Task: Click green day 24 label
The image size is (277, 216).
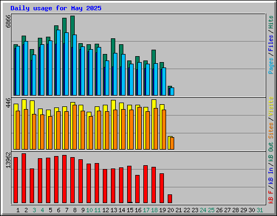Action: (x=203, y=210)
